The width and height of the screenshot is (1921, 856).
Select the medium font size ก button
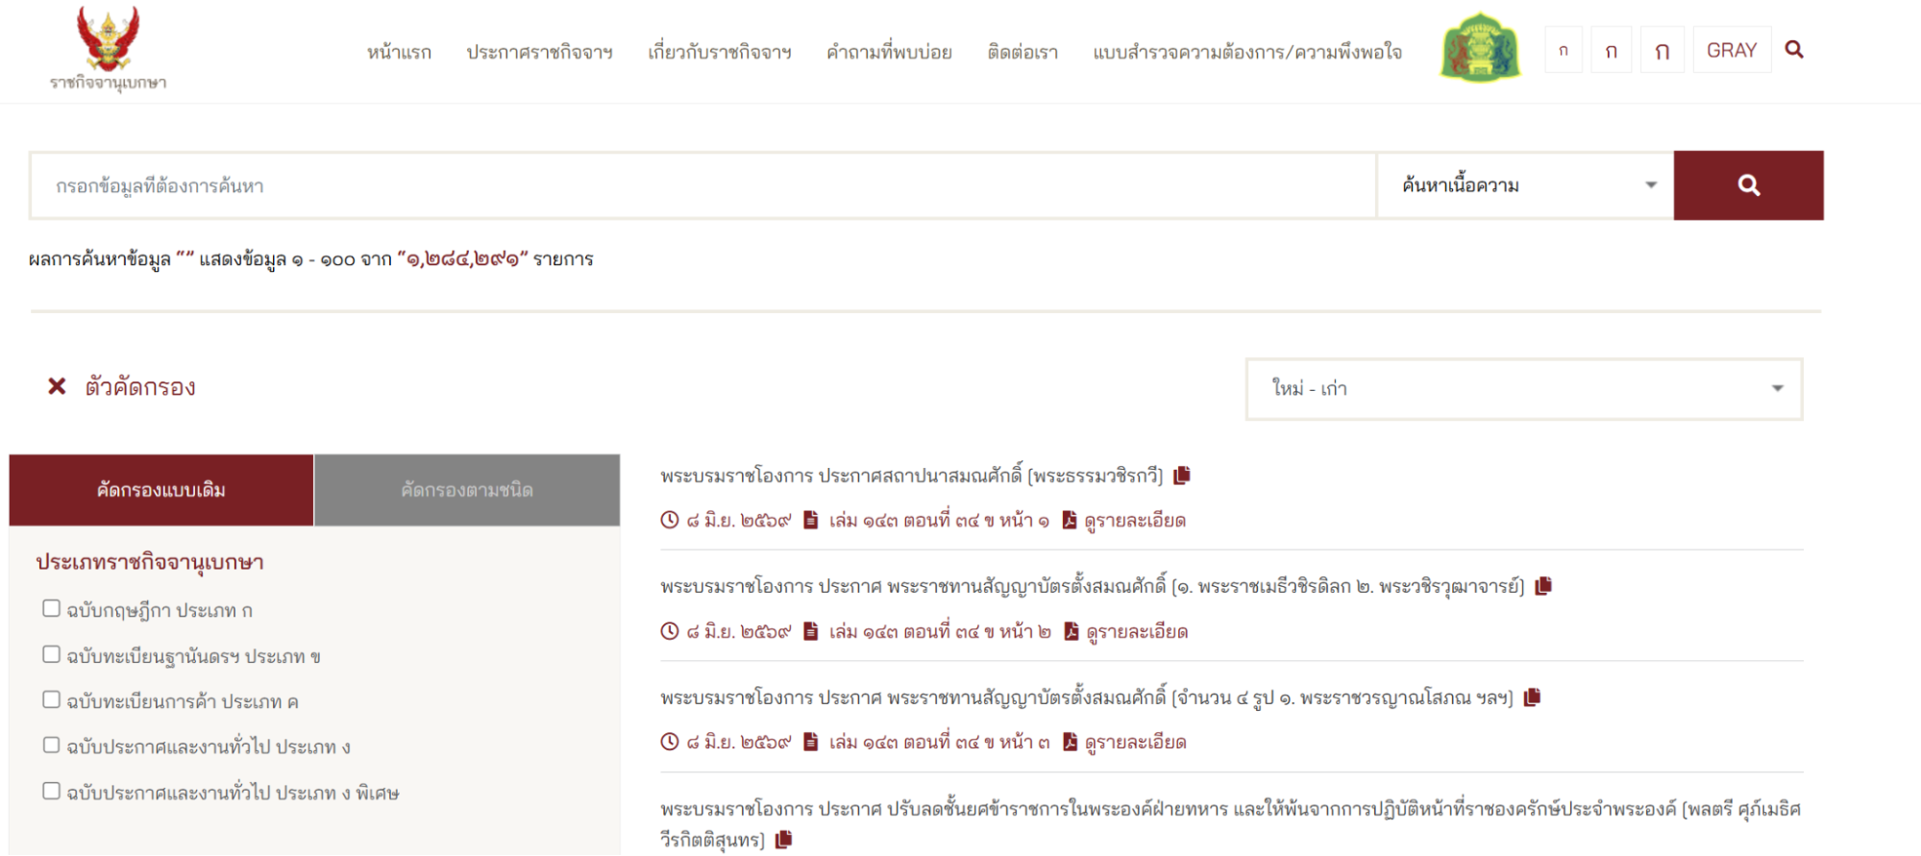coord(1612,50)
